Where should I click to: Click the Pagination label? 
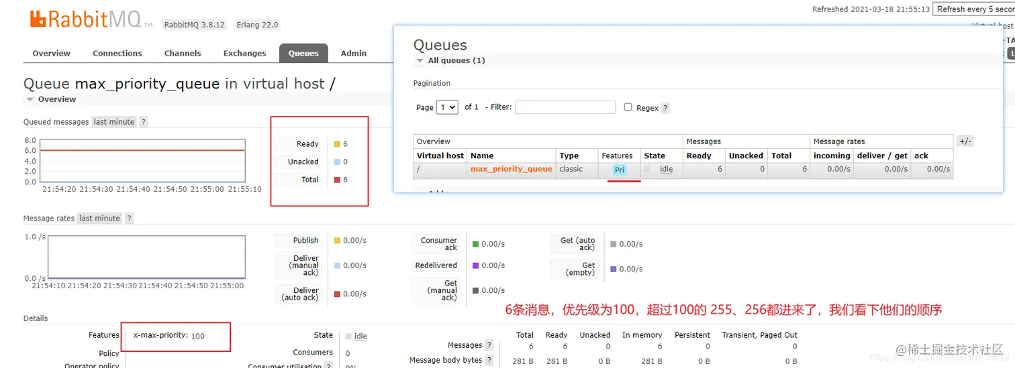[432, 83]
